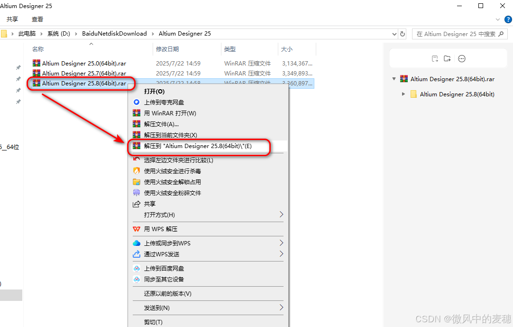Open the 打开方式(H) submenu arrow
Screen dimensions: 513x327
281,215
